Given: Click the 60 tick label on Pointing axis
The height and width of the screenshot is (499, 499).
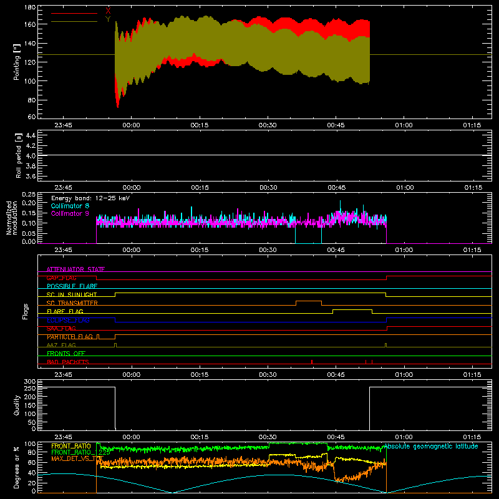Looking at the screenshot, I should 32,117.
